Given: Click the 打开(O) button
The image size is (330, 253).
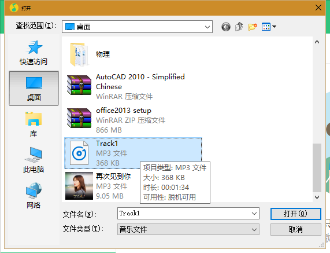Looking at the screenshot, I should coord(296,214).
